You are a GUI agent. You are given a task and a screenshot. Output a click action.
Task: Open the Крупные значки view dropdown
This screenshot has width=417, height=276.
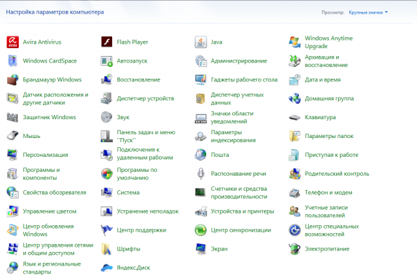coord(368,12)
